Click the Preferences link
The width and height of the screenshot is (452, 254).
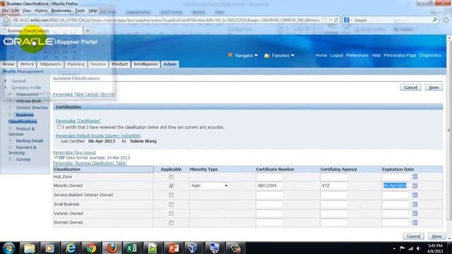[x=357, y=55]
